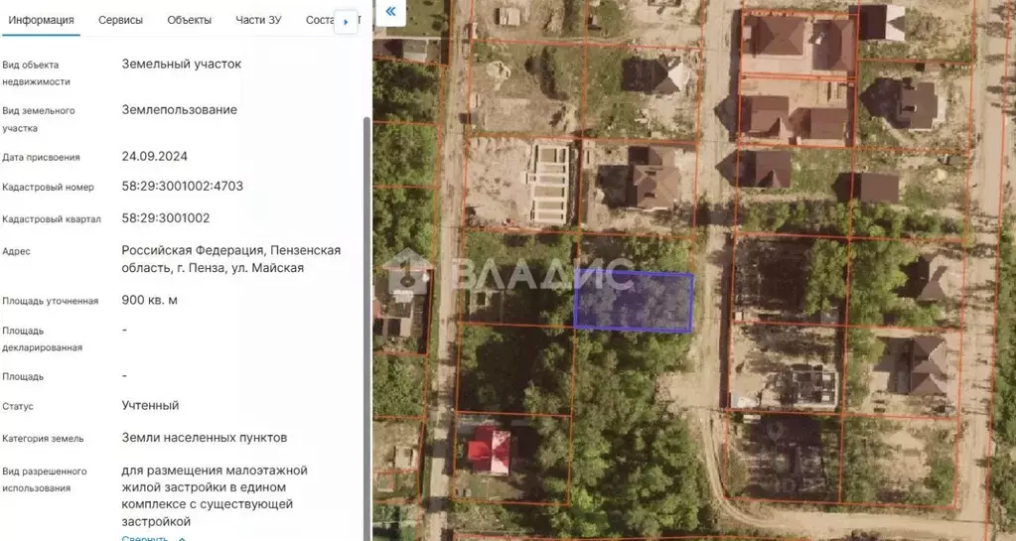
Task: Collapse the info panel with double-chevron button
Action: pos(391,12)
